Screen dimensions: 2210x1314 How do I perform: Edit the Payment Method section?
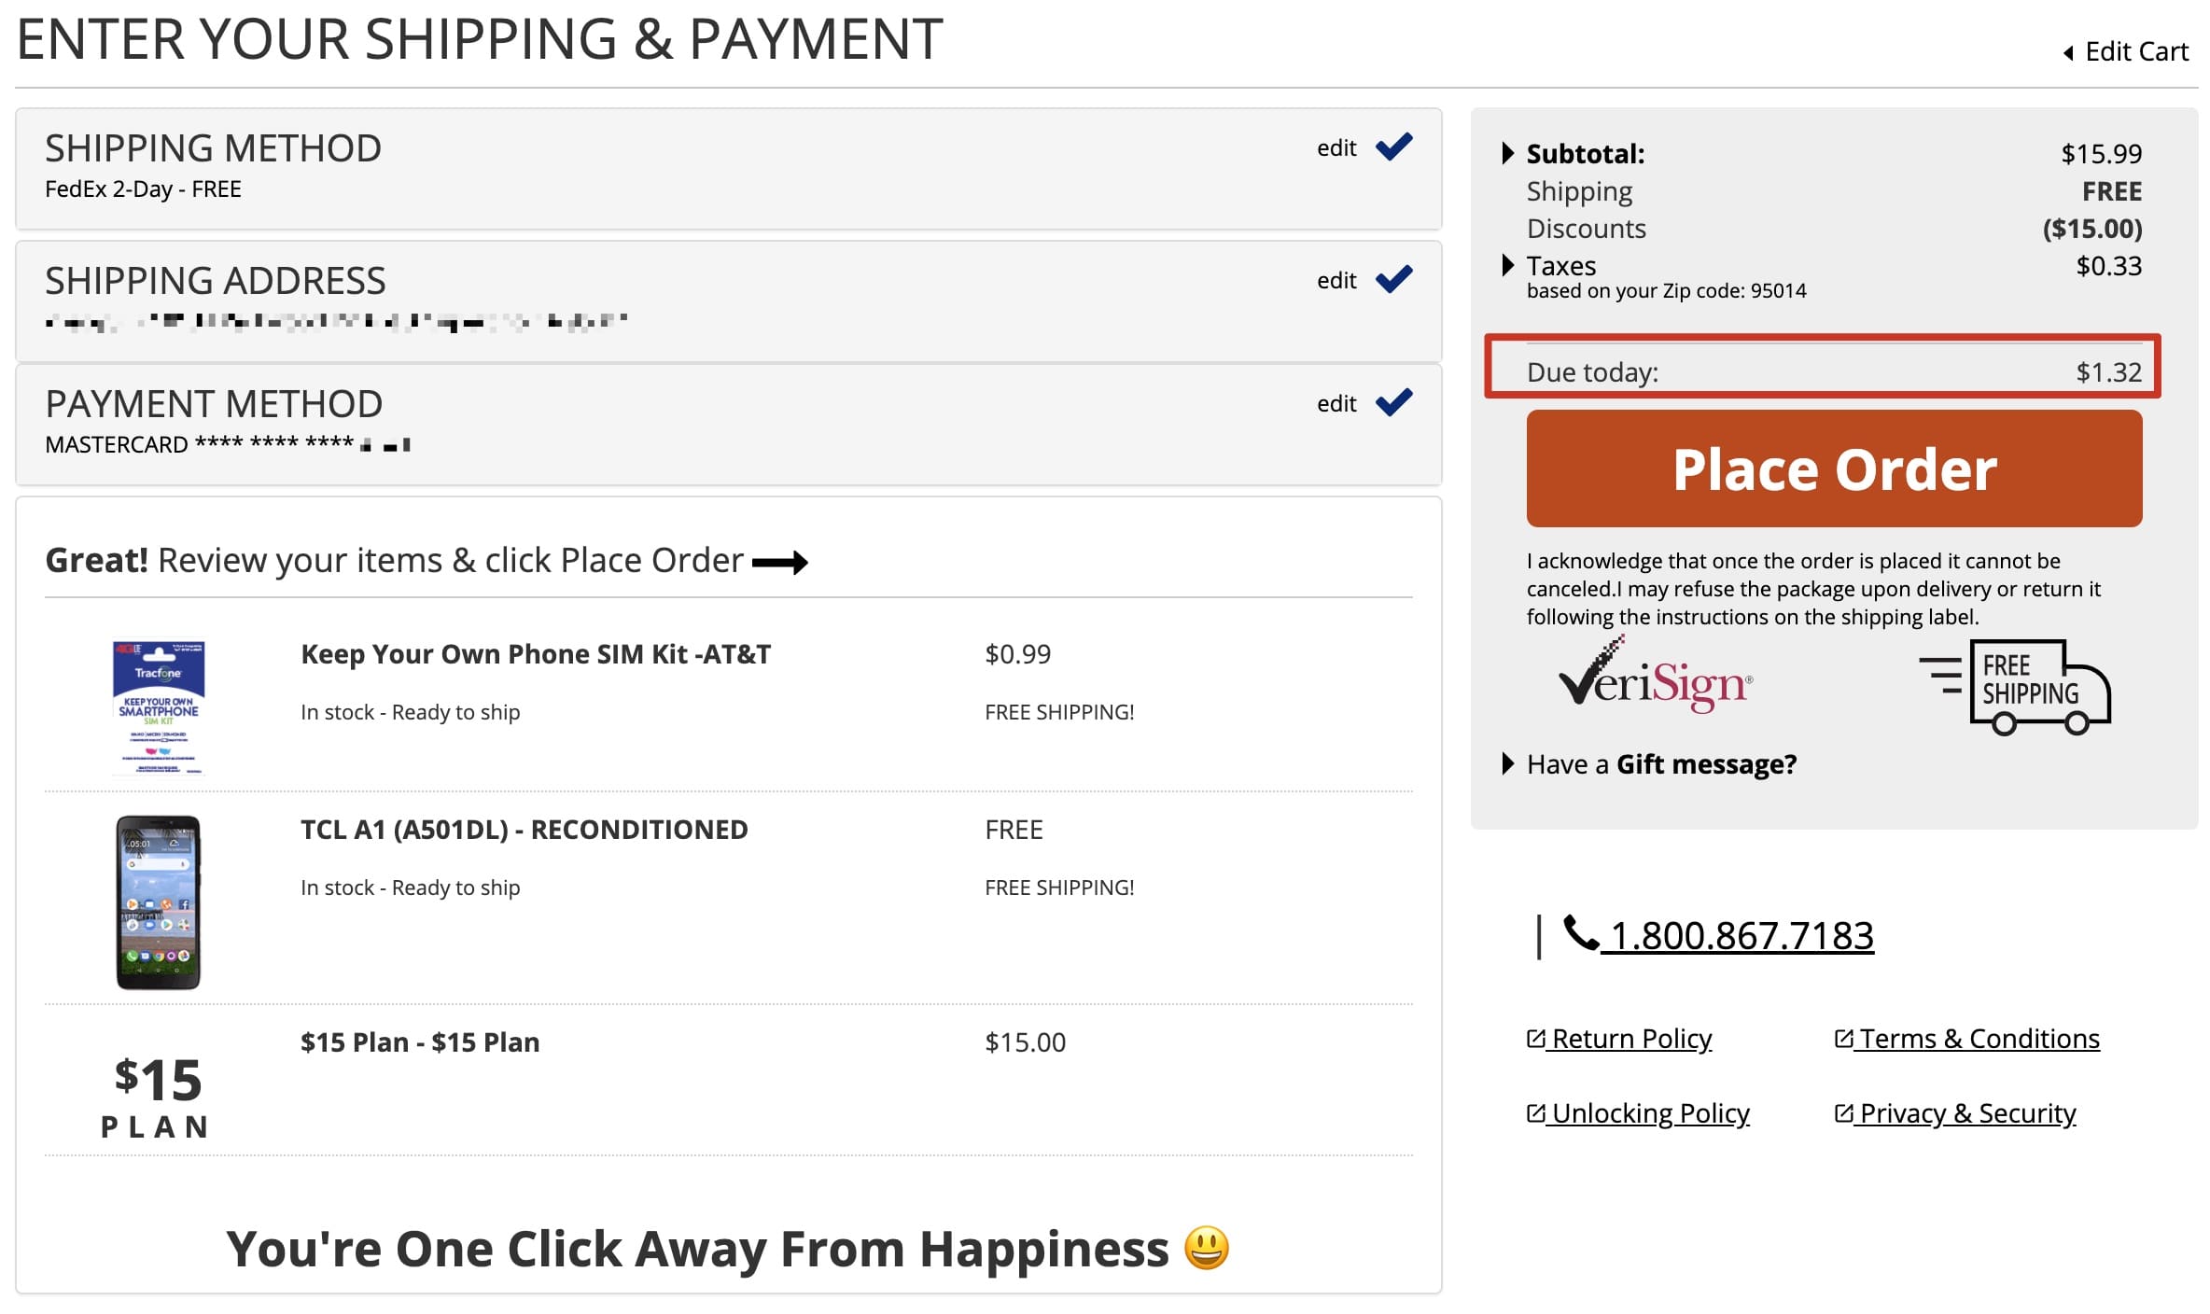click(1336, 404)
